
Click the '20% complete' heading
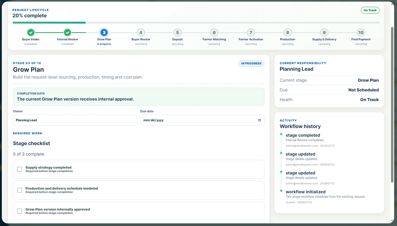pyautogui.click(x=30, y=15)
